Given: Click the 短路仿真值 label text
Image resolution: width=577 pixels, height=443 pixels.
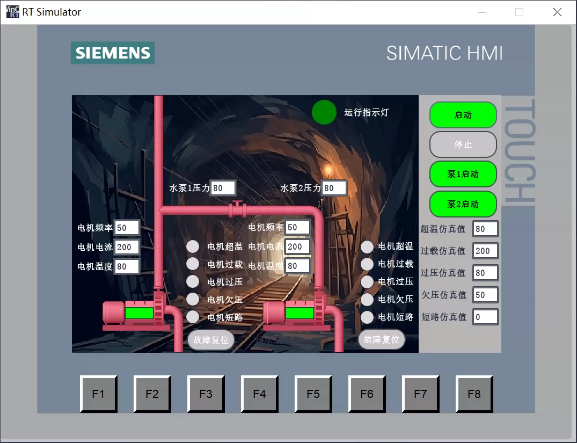Looking at the screenshot, I should pos(444,317).
